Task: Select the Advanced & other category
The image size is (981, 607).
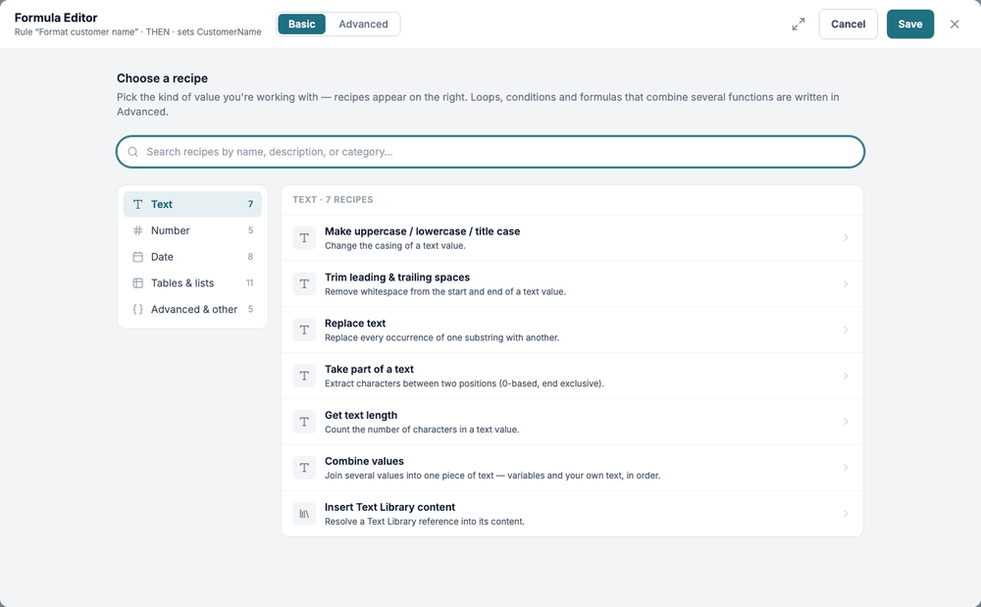Action: pyautogui.click(x=192, y=310)
